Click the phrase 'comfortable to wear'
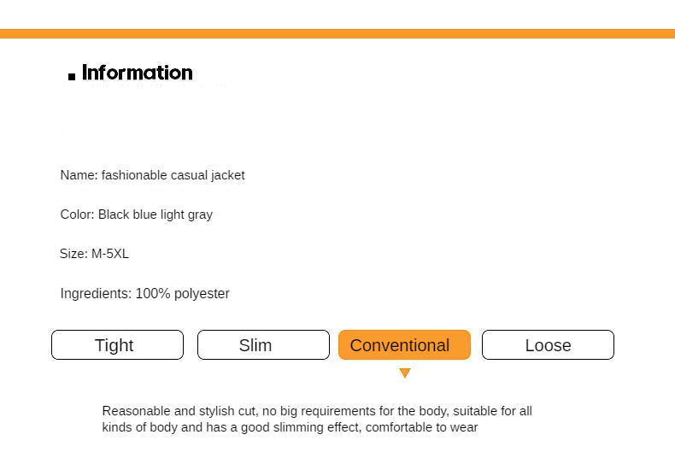Screen dimensions: 675x464 point(422,427)
